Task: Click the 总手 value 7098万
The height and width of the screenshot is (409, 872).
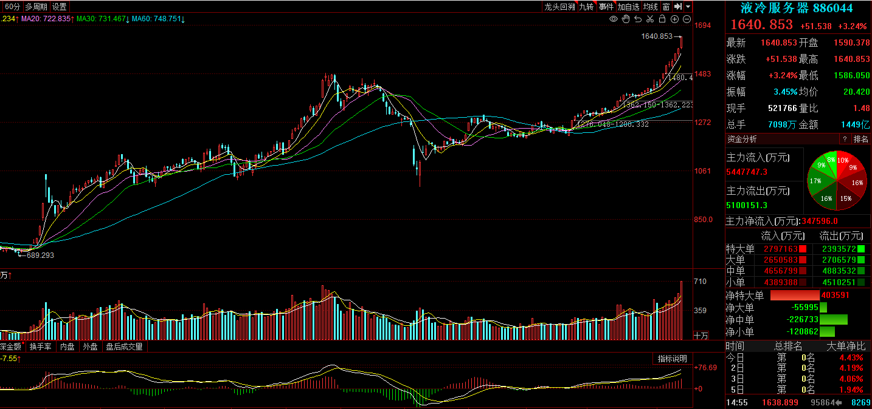Action: click(x=781, y=124)
